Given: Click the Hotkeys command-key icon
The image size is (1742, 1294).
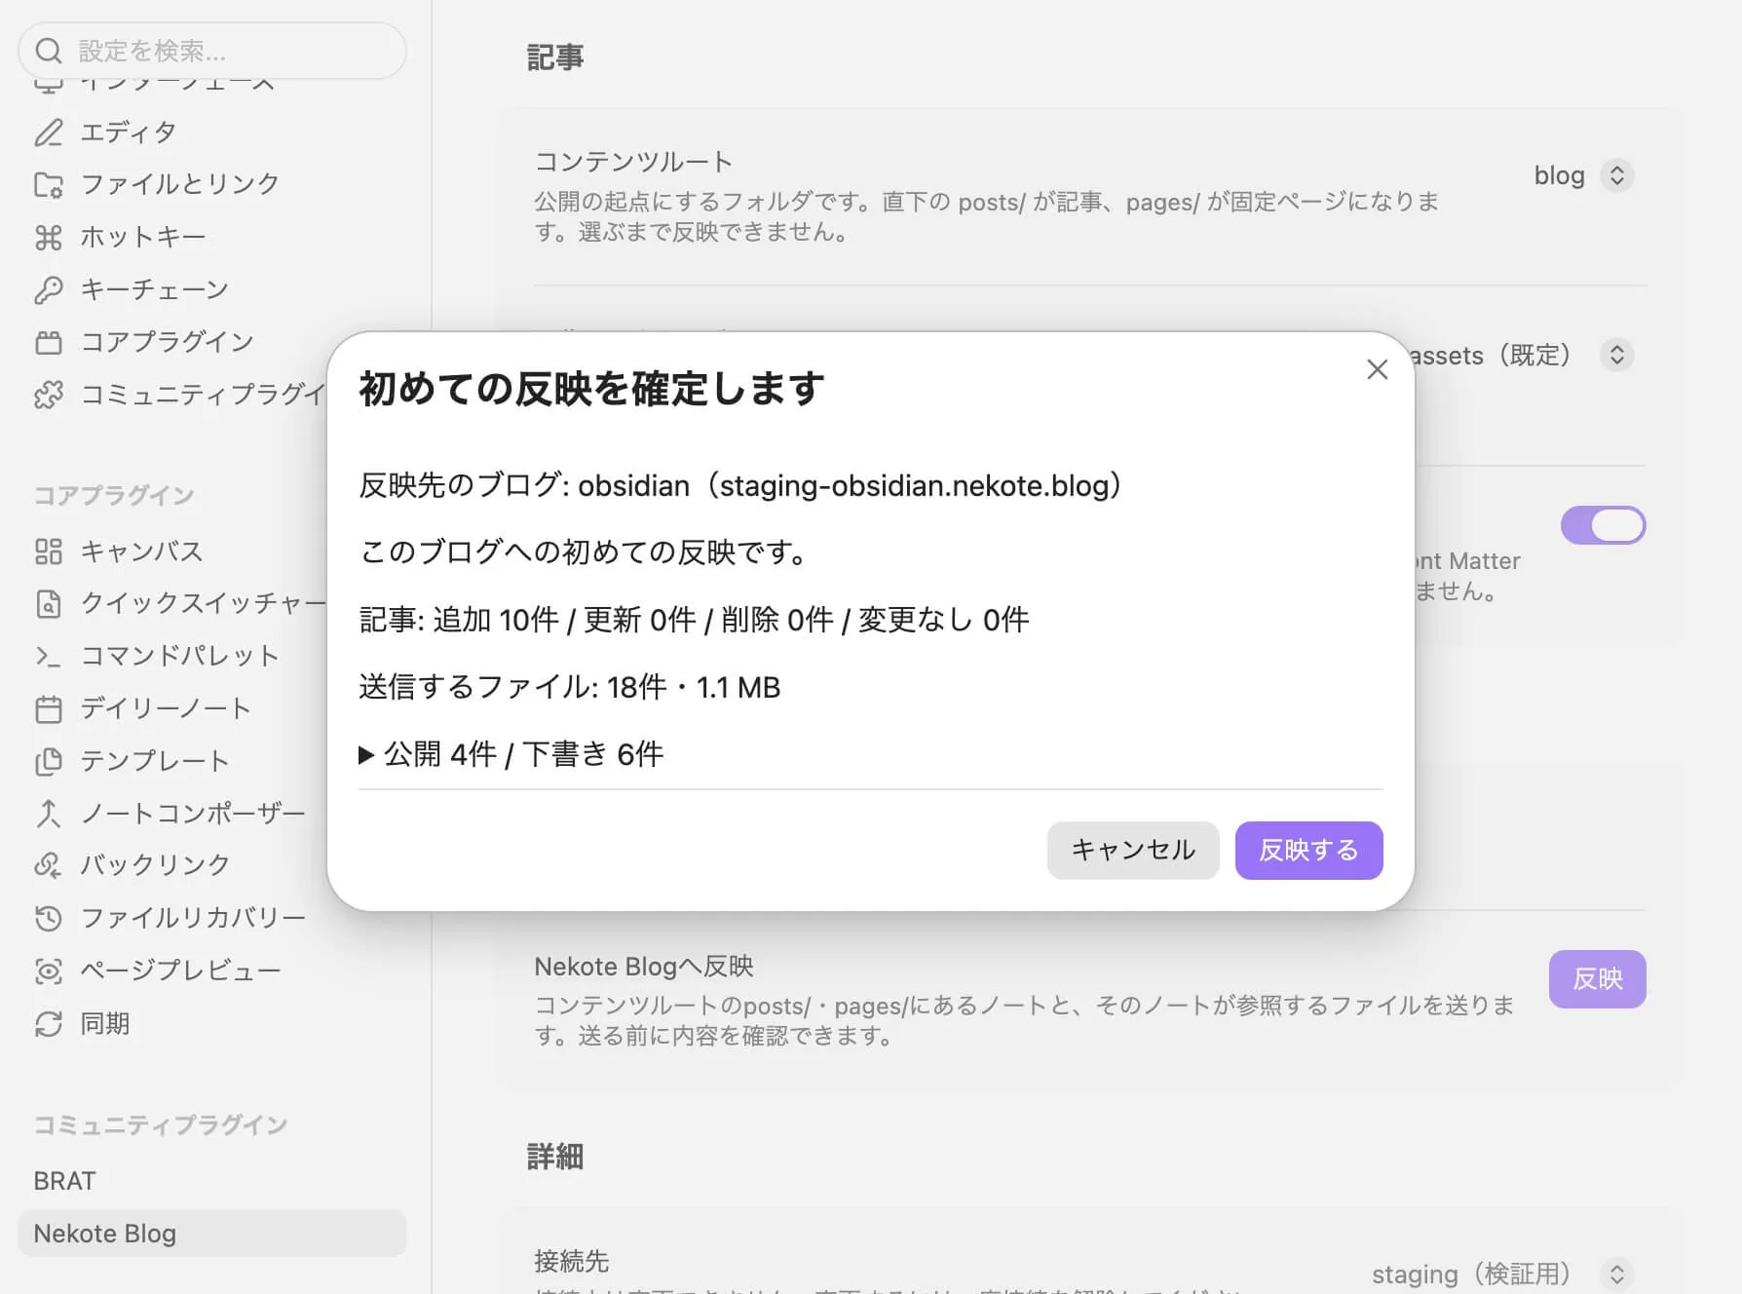Looking at the screenshot, I should pos(49,237).
